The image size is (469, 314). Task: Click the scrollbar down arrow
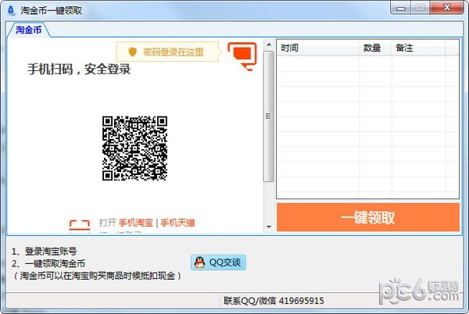[x=269, y=227]
